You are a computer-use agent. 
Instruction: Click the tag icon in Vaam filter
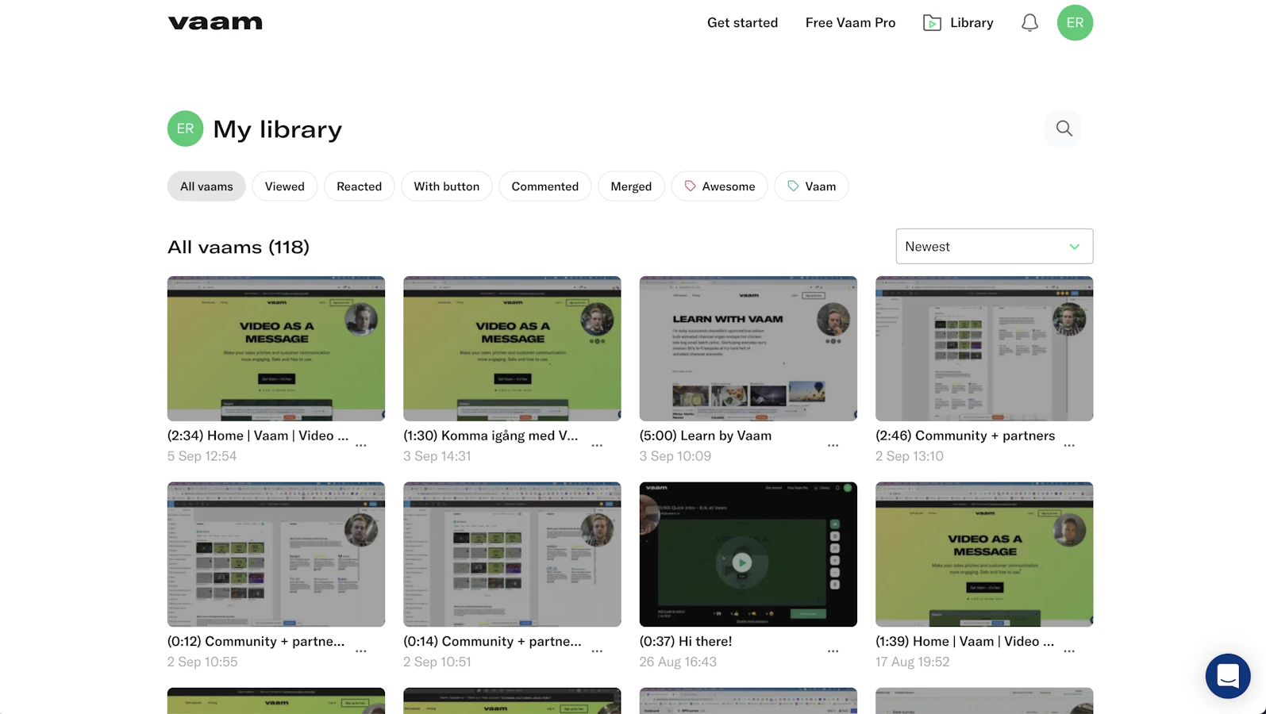(793, 186)
